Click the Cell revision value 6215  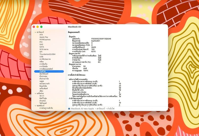(93, 52)
